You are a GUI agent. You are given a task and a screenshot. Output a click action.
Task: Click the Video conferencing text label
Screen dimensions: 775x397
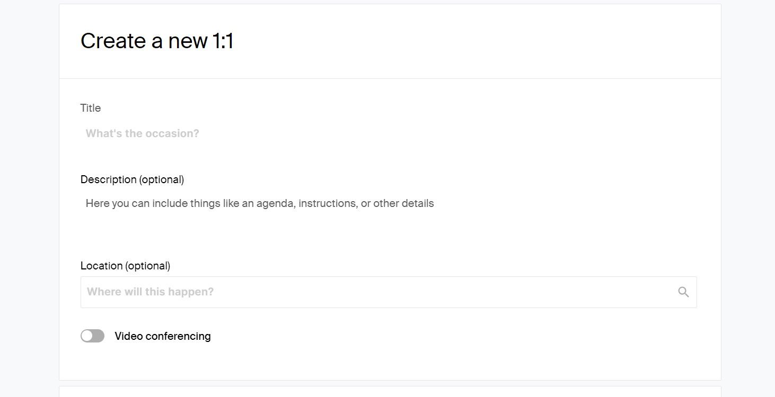click(x=162, y=336)
